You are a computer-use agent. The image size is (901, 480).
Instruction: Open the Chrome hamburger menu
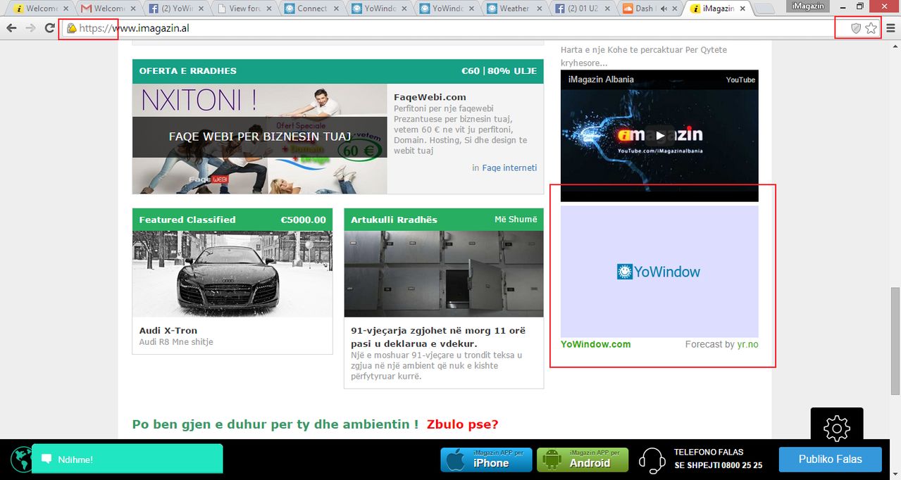[x=891, y=28]
